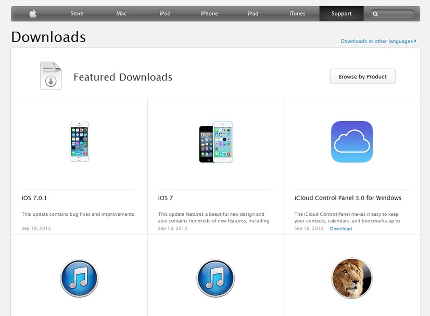Viewport: 430px width, 316px height.
Task: Open the iTunes section
Action: click(297, 14)
